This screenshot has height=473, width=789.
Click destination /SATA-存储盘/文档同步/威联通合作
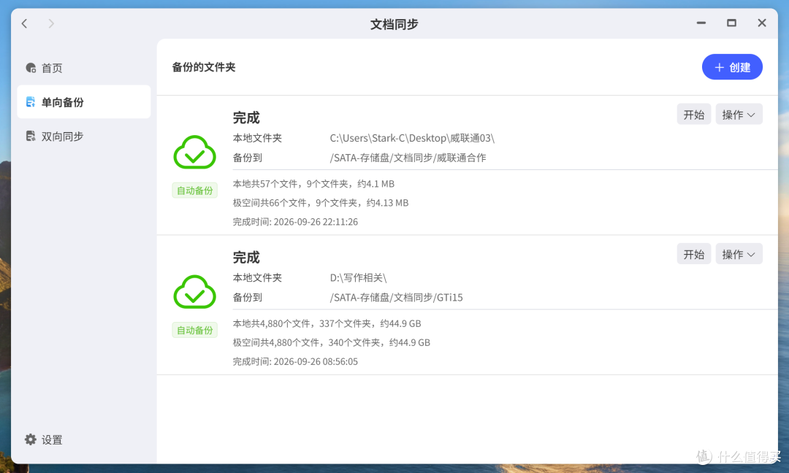click(x=408, y=158)
